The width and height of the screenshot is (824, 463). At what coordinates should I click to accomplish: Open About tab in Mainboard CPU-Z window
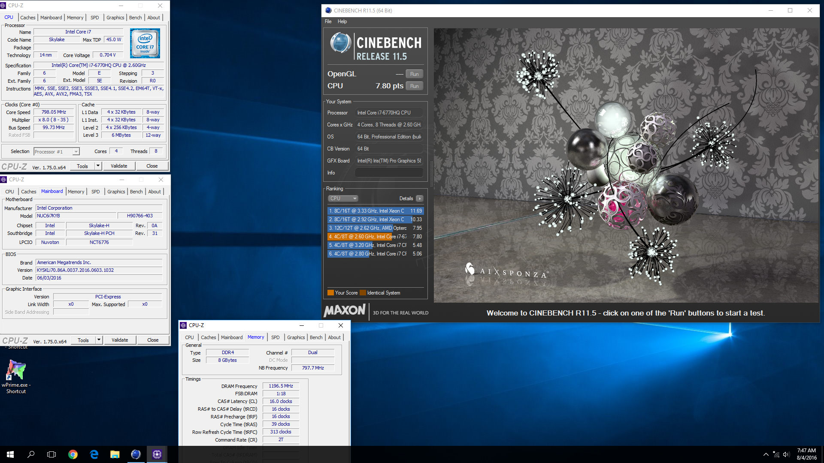click(154, 192)
